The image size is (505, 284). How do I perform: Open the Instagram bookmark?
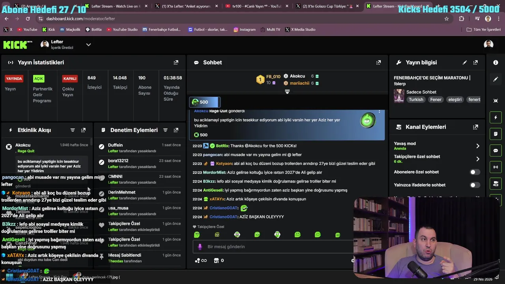244,30
